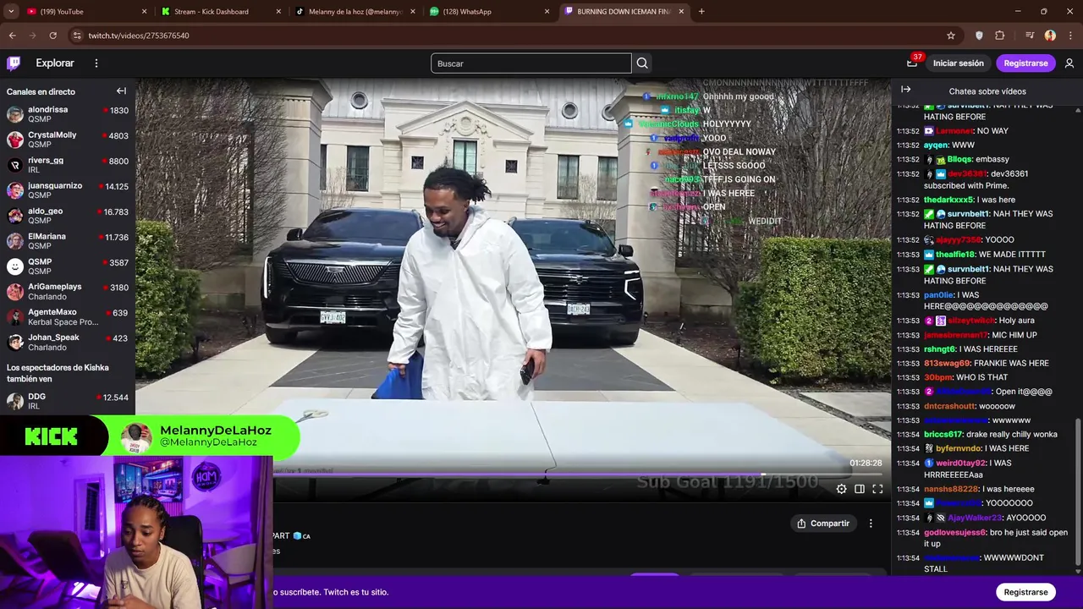The height and width of the screenshot is (609, 1083).
Task: Click the chat panel scrollbar
Action: [x=1078, y=493]
